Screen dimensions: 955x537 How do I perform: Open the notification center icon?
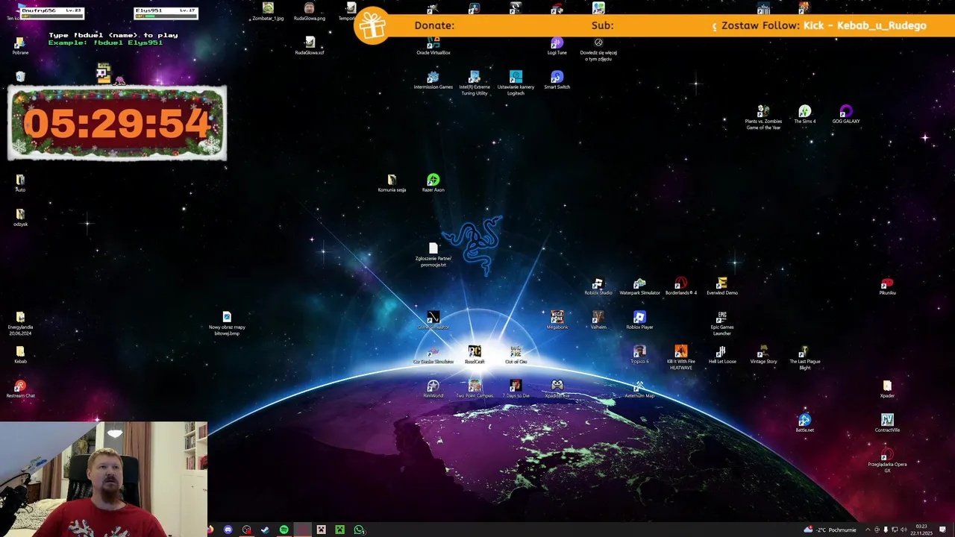(x=943, y=530)
